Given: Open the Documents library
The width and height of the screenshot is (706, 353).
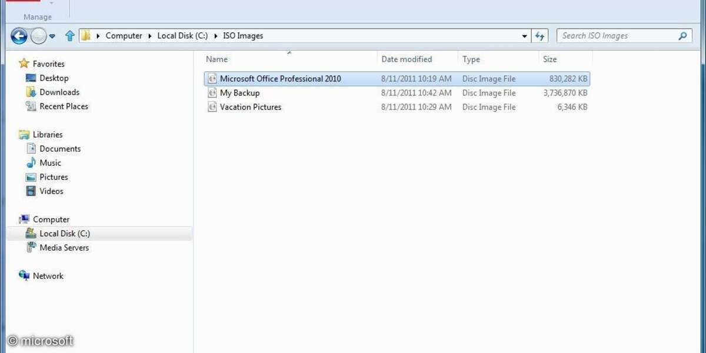Looking at the screenshot, I should tap(59, 148).
